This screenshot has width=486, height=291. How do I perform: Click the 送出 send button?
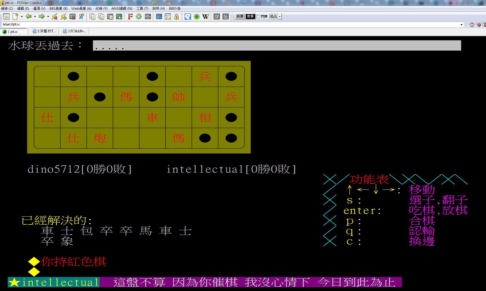(274, 17)
